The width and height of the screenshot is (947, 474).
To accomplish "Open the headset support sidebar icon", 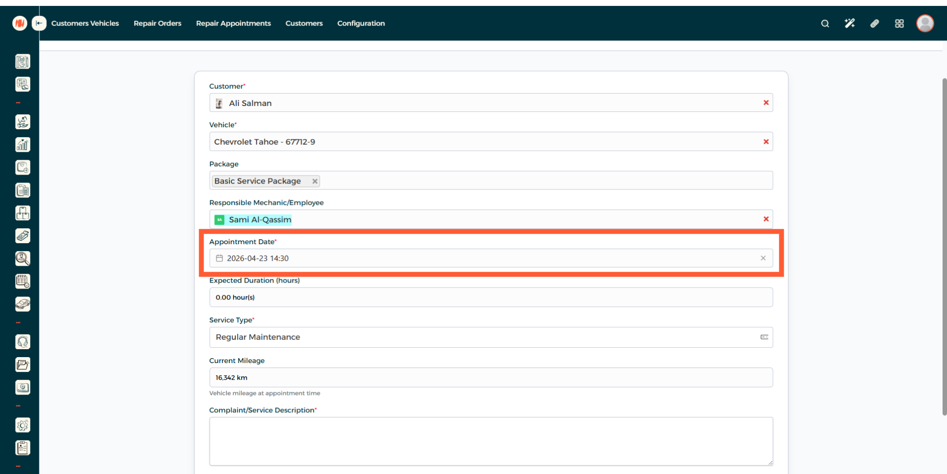I will [x=23, y=342].
